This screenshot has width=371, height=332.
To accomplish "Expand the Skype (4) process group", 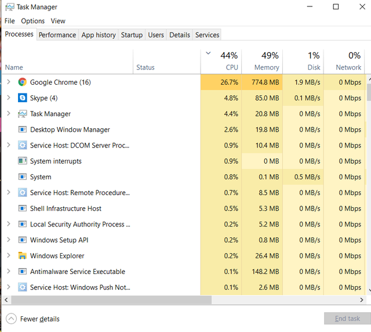I will click(x=9, y=98).
